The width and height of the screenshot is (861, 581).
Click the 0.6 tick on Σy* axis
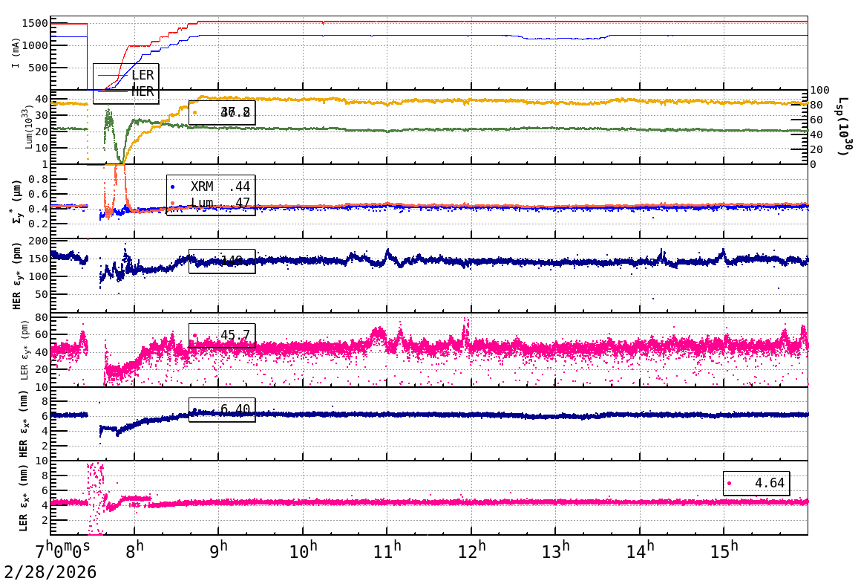(39, 194)
